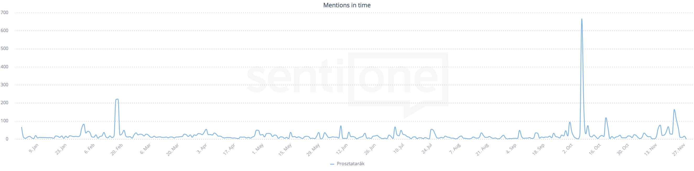Click the "20. Feb" date label
The width and height of the screenshot is (694, 171).
[x=117, y=149]
